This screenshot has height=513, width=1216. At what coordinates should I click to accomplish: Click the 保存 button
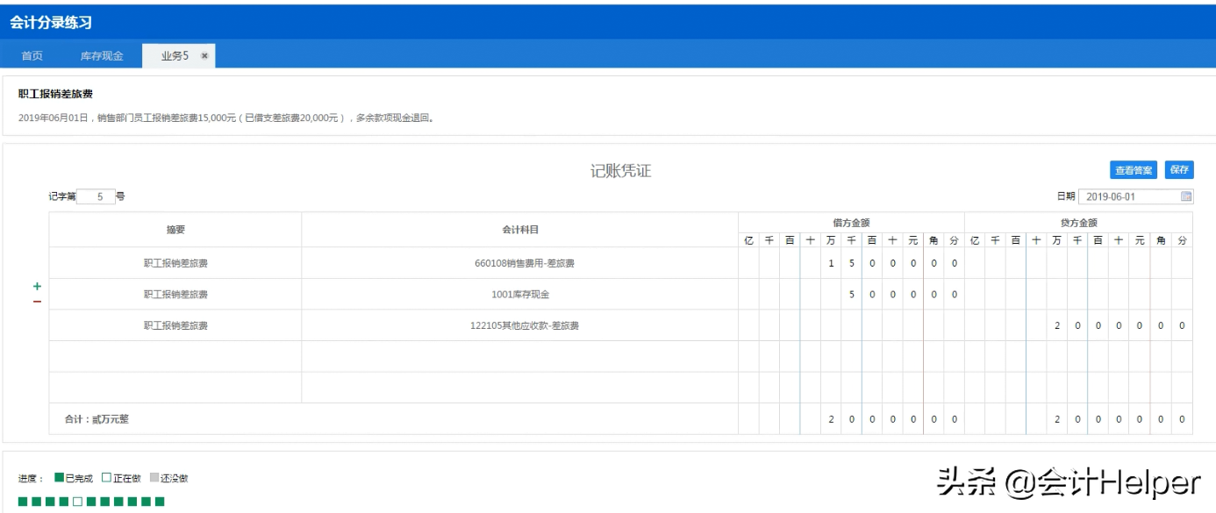click(x=1180, y=169)
